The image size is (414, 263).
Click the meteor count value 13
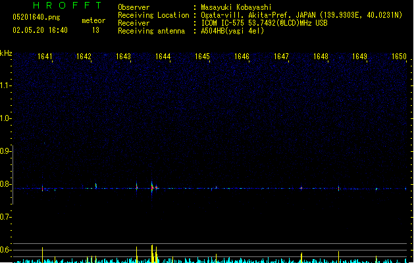coord(95,30)
